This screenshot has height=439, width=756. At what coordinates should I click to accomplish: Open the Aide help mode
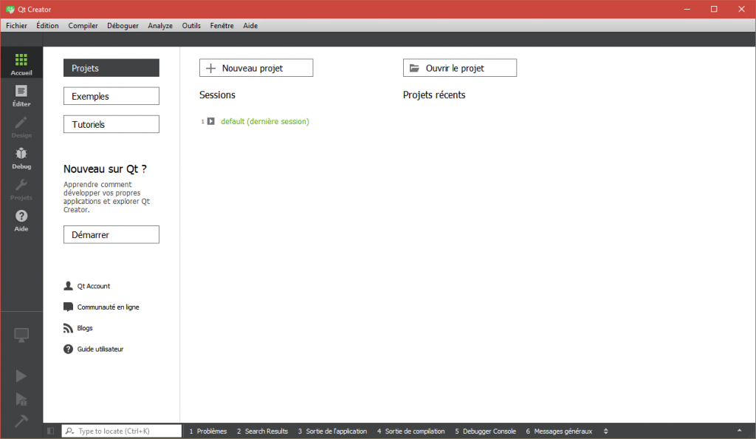[x=21, y=221]
